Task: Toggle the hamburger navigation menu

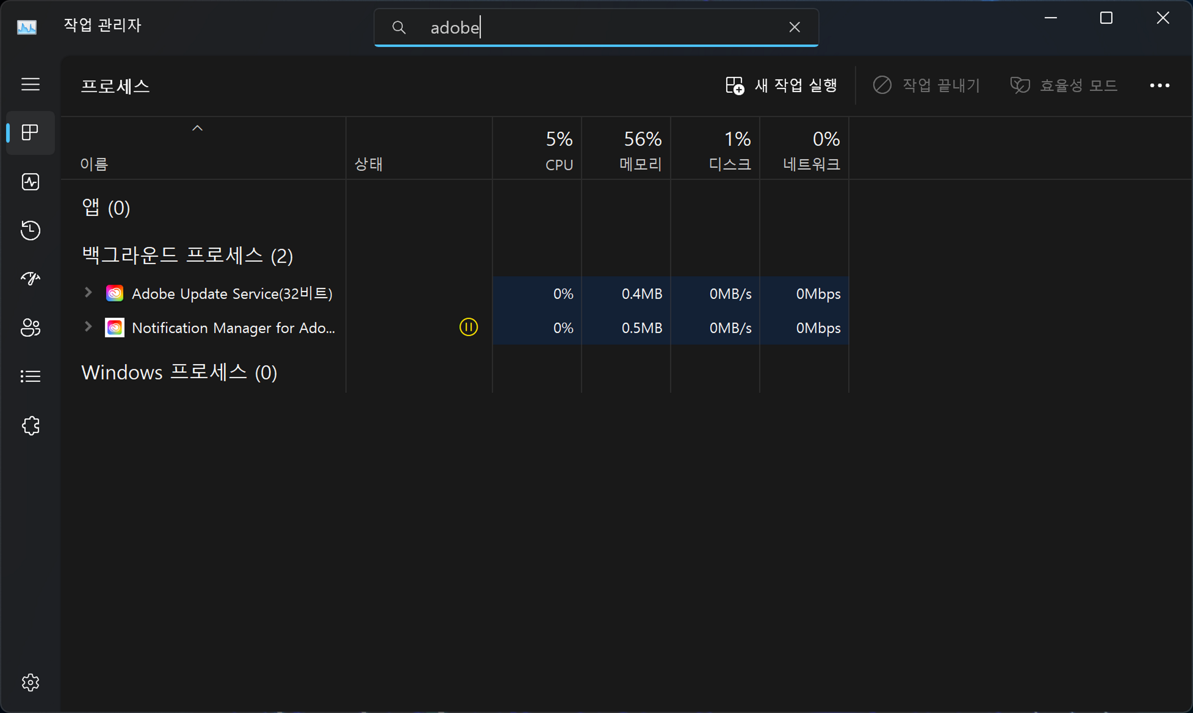Action: click(x=30, y=84)
